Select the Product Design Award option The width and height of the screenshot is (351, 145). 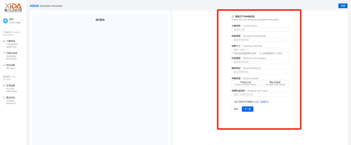point(245,84)
